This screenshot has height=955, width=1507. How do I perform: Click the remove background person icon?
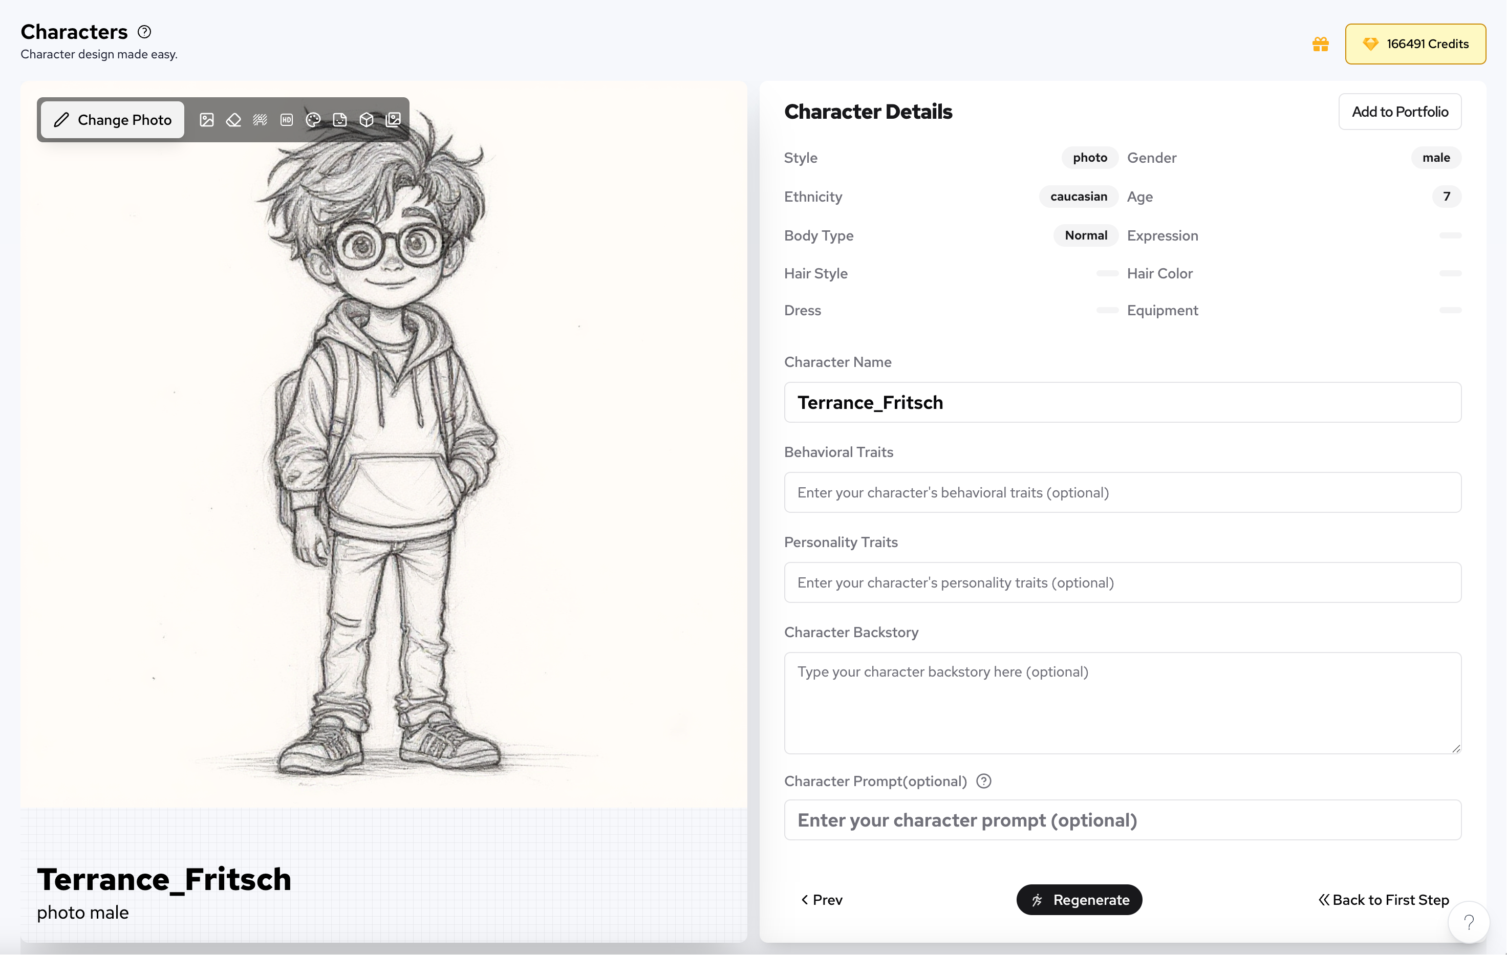pyautogui.click(x=260, y=120)
